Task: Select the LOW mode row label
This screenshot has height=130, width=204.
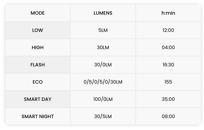Action: click(x=38, y=30)
